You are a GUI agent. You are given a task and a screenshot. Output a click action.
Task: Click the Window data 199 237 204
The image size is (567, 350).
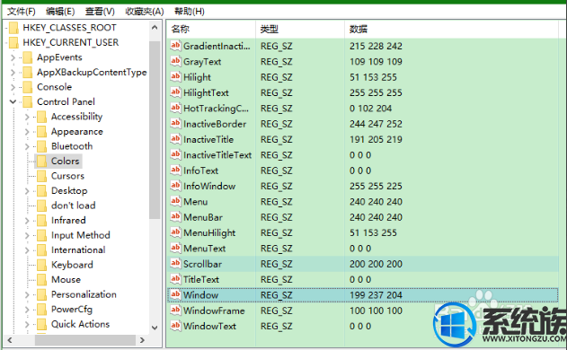pos(376,295)
